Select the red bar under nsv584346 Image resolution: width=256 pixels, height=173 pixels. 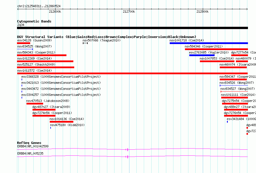(216, 49)
